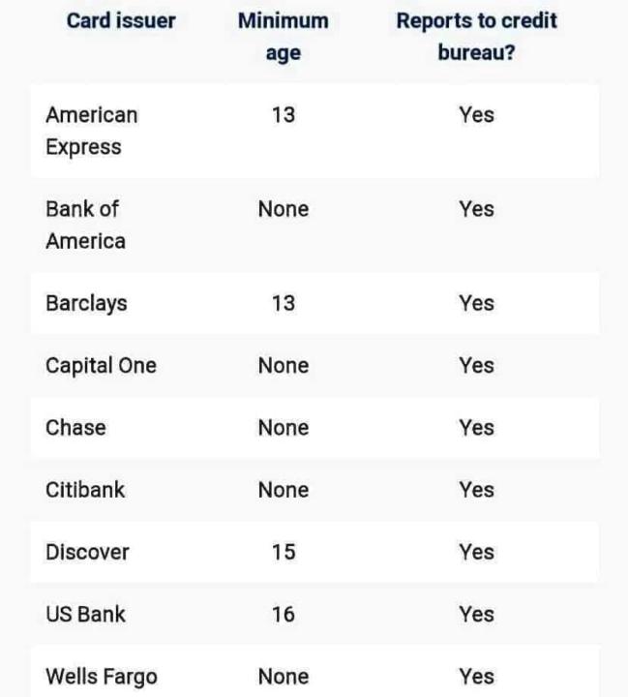Click Citibank's credit bureau Yes value

click(476, 490)
